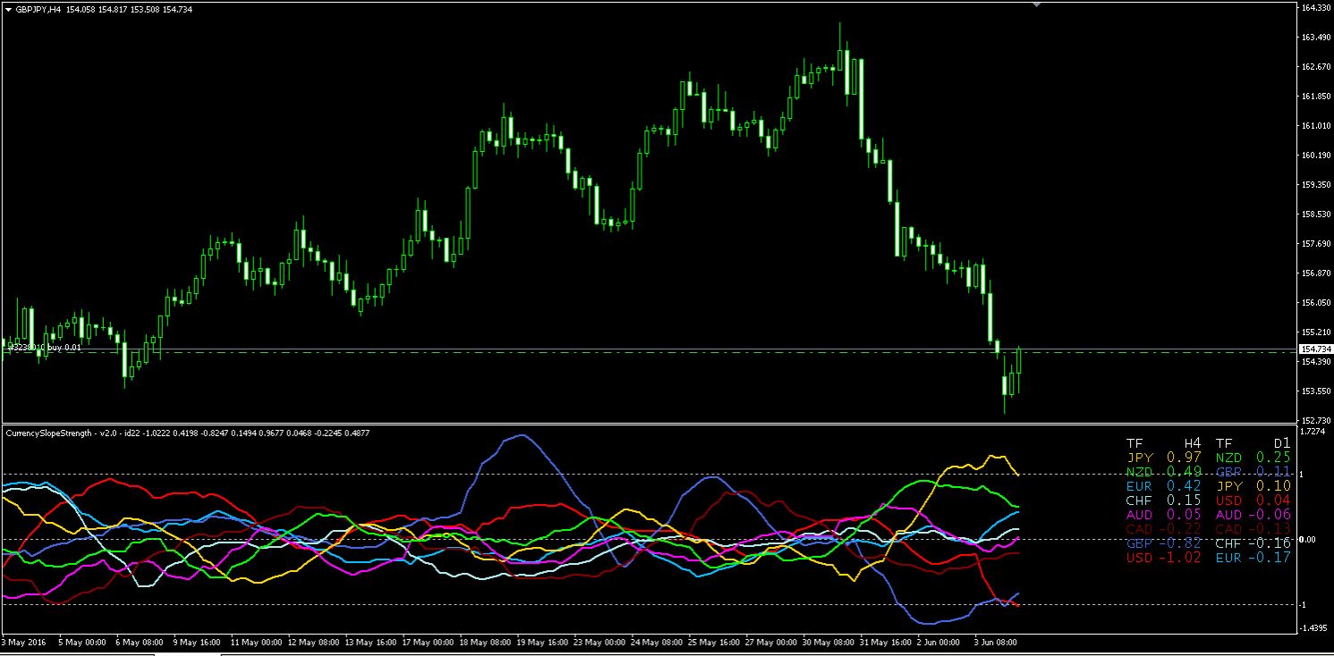Click the H4 timeframe header in the strength table
Screen dimensions: 1334x656
tap(1193, 443)
